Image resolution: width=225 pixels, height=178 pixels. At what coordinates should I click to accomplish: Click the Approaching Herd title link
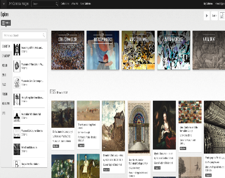click(87, 126)
